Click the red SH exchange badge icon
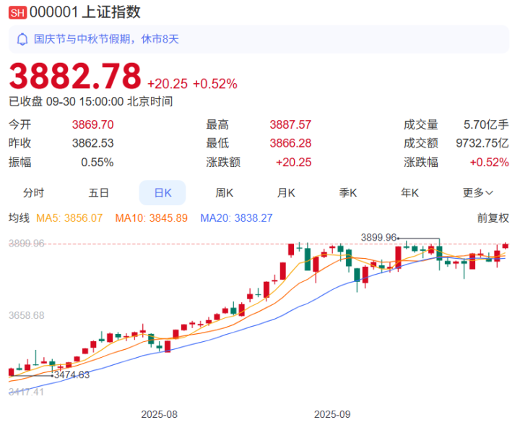This screenshot has width=520, height=433. 17,12
